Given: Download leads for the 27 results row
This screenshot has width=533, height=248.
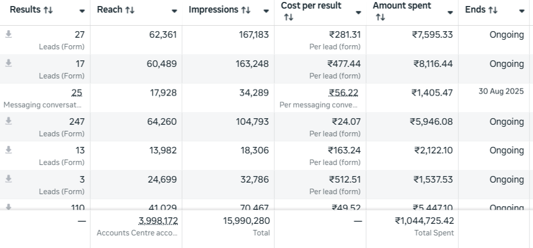Looking at the screenshot, I should point(9,34).
